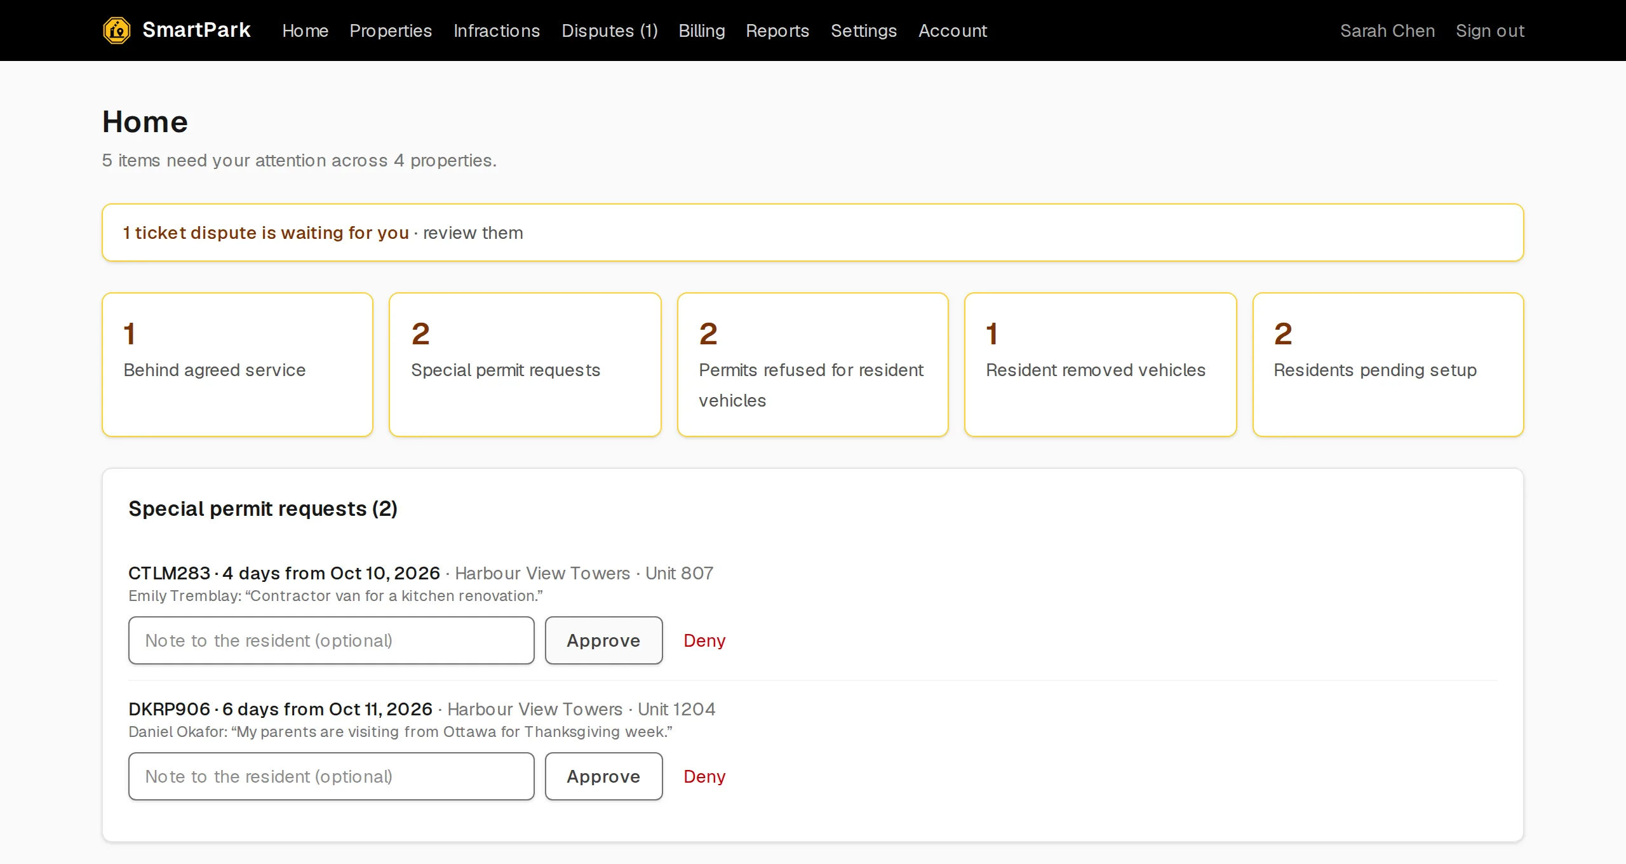Deny Daniel Okafor's DKRP906 permit request

pos(704,776)
